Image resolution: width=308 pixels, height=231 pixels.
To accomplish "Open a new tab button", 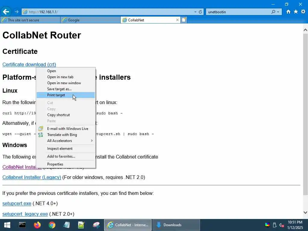I will pos(184,20).
